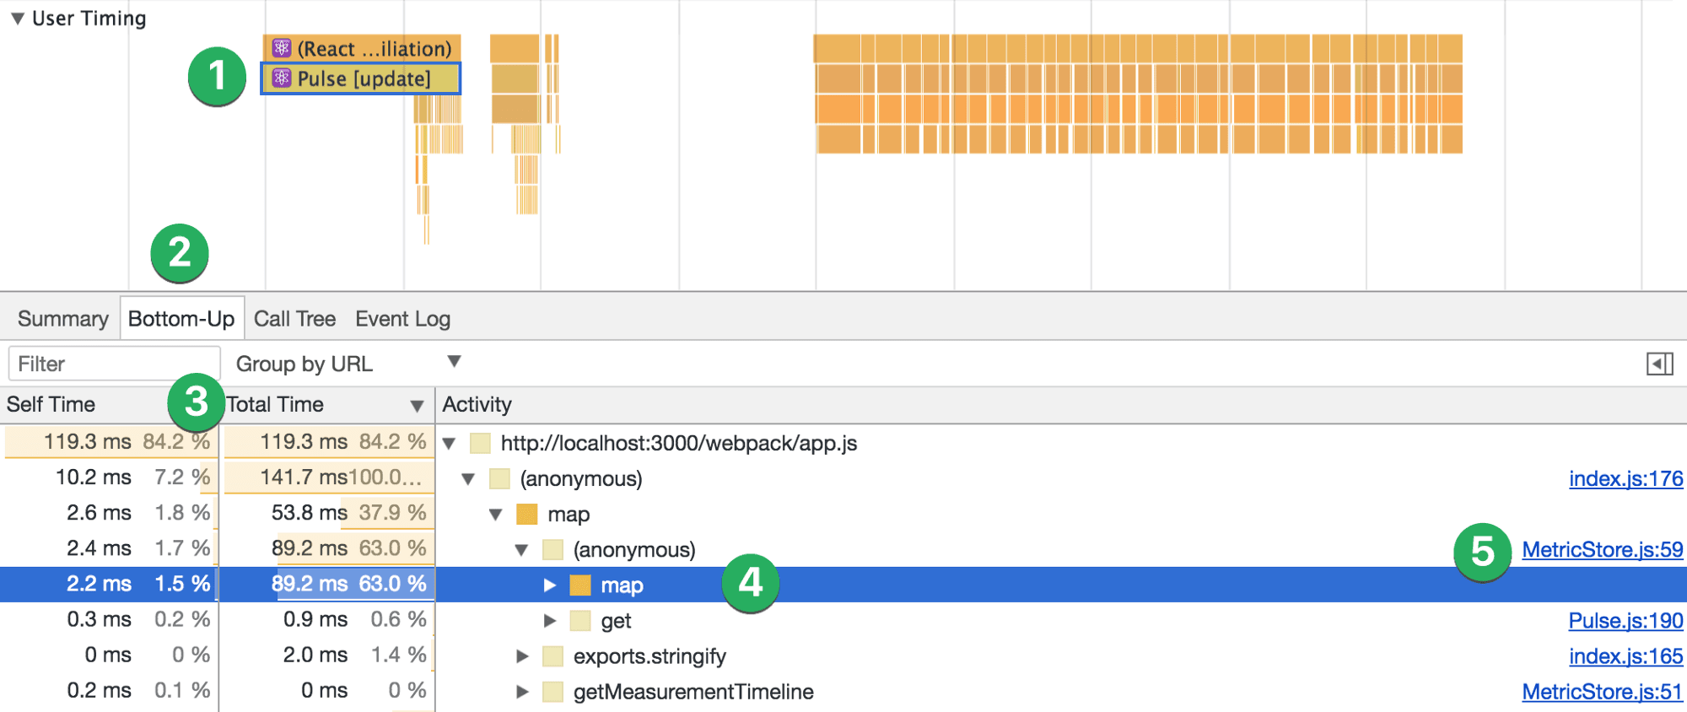Click the React icon on React reconciliation bar
Image resolution: width=1687 pixels, height=712 pixels.
[282, 48]
